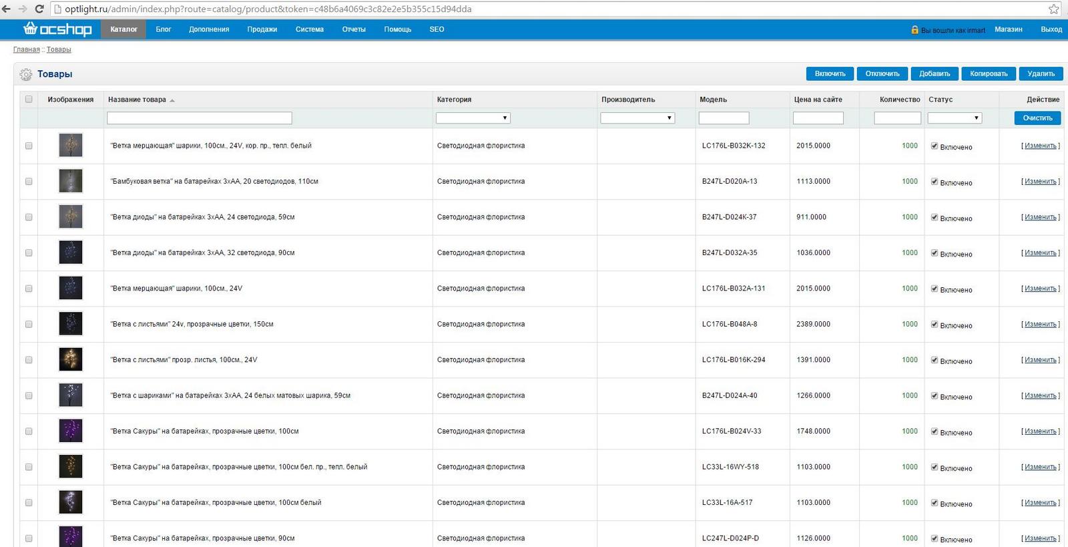Go to Магазин storefront link

[1009, 29]
